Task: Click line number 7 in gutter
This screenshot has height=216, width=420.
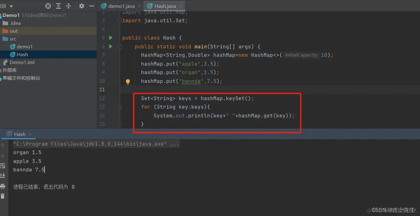Action: tap(103, 55)
